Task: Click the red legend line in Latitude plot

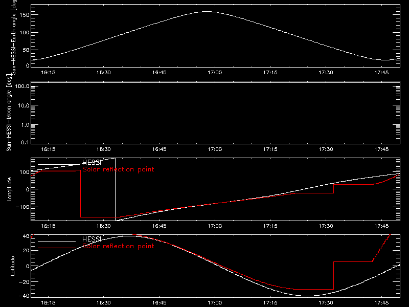Action: tap(57, 248)
